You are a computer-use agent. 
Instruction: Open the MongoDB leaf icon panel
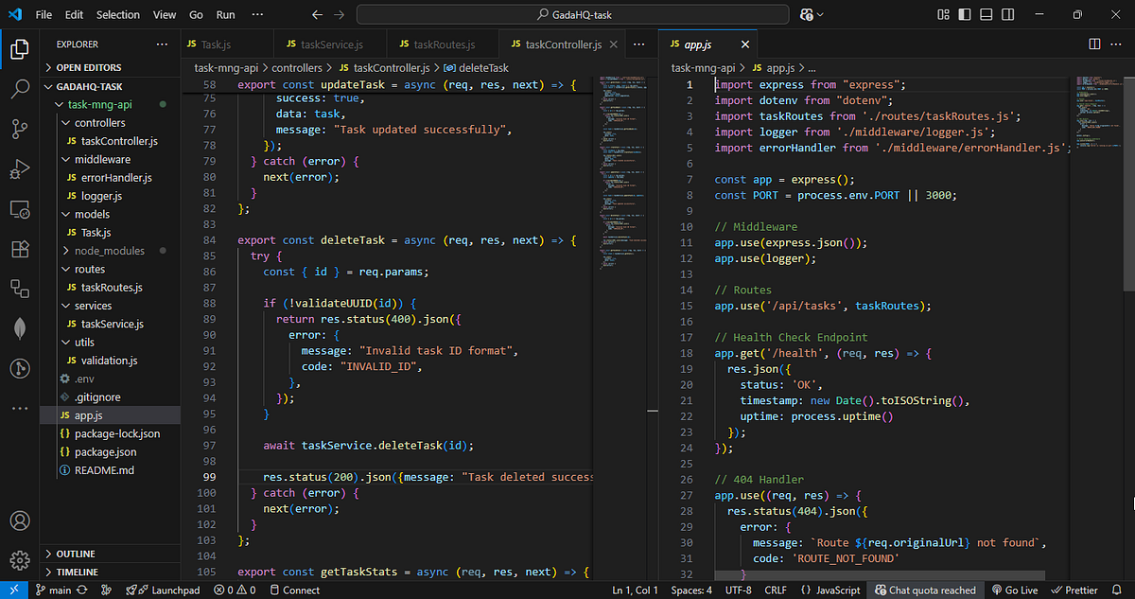(x=20, y=328)
